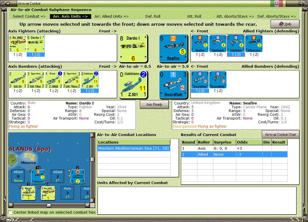
Task: Click the Def. Aborts/Stays subphase step
Action: (277, 16)
